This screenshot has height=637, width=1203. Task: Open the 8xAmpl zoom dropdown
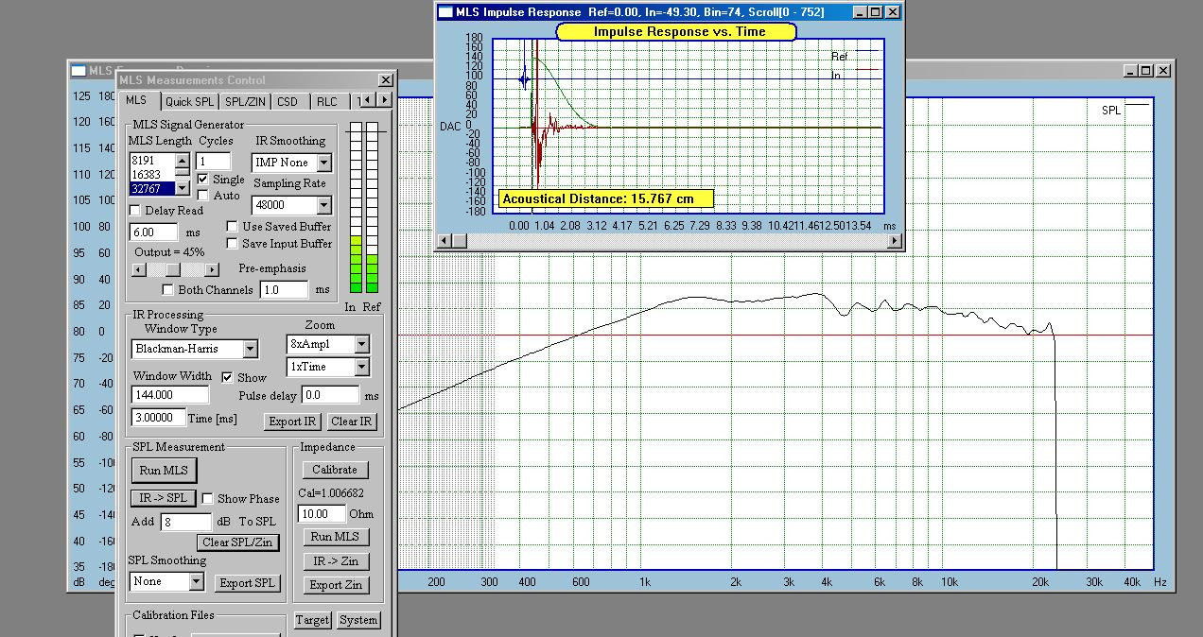[361, 345]
